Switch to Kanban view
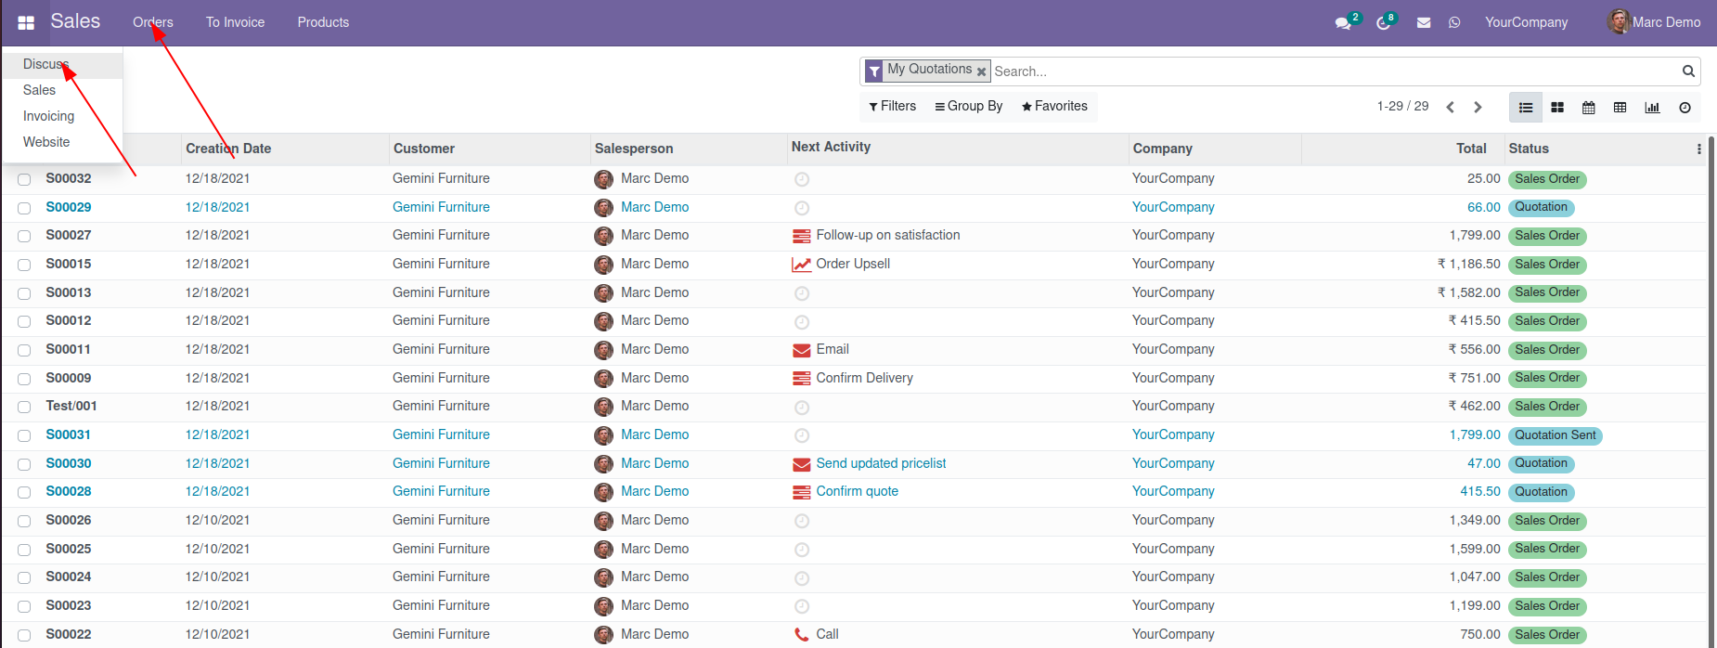1717x648 pixels. (1557, 108)
